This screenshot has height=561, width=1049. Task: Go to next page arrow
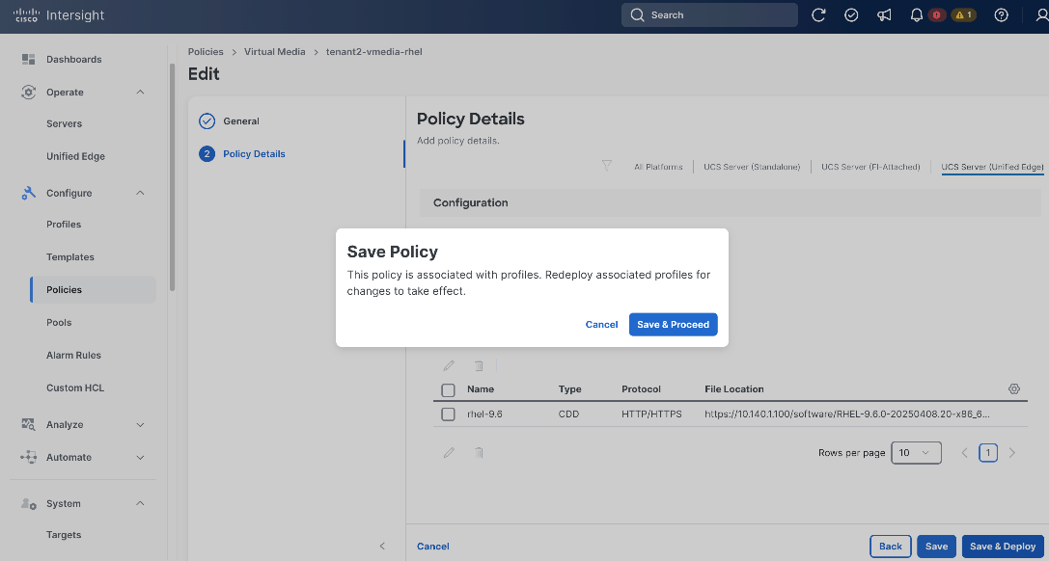[x=1012, y=453]
